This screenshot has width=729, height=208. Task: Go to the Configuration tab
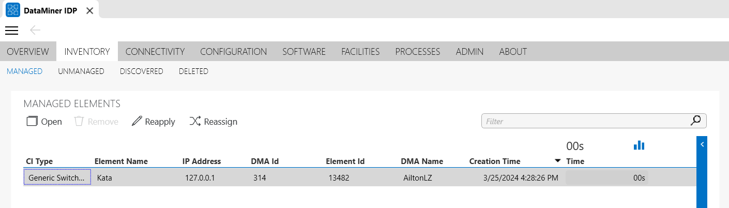click(x=233, y=51)
